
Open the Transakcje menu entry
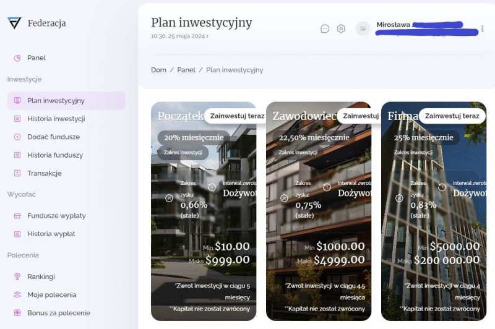coord(45,173)
